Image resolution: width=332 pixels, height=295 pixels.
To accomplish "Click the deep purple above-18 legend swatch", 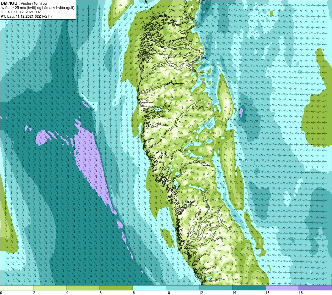I will (315, 288).
